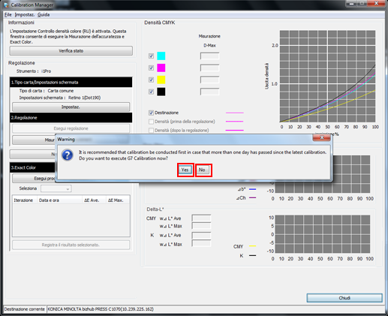
Task: Click the Tipo di carta: Carta comune text
Action: click(47, 91)
